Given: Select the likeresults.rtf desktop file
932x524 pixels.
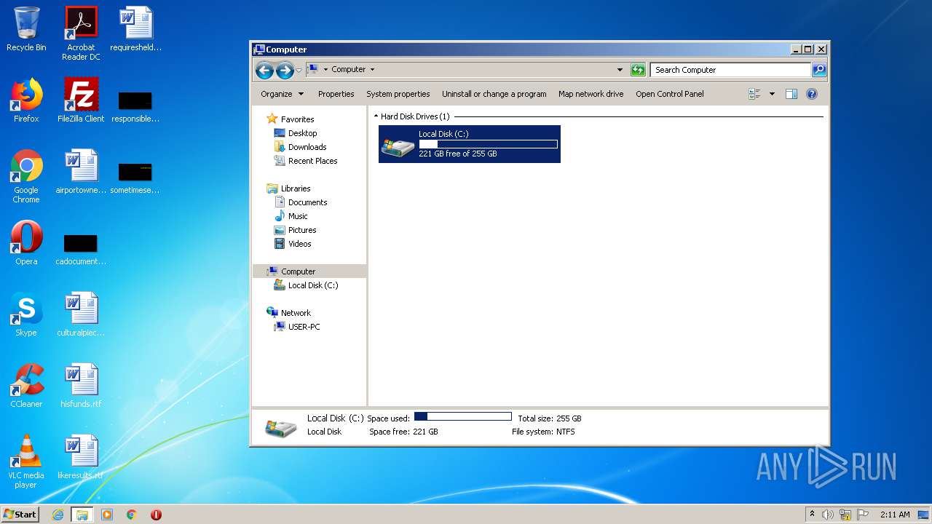Looking at the screenshot, I should click(x=81, y=457).
